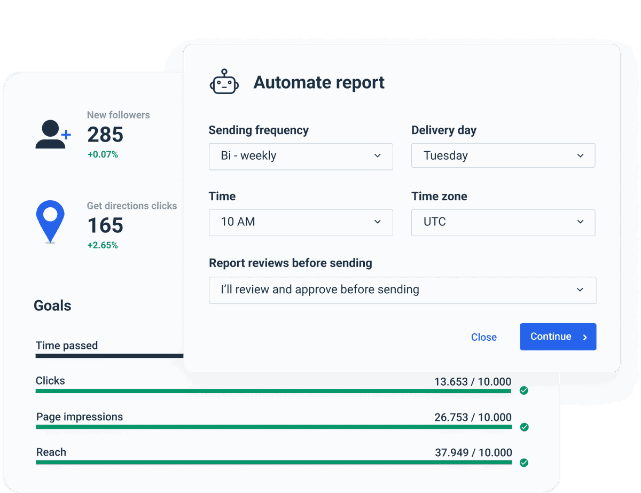Select the +0.07% growth stat
This screenshot has width=641, height=493.
point(103,154)
